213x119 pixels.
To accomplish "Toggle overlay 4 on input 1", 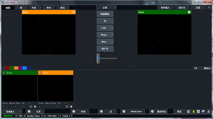I will (15, 107).
